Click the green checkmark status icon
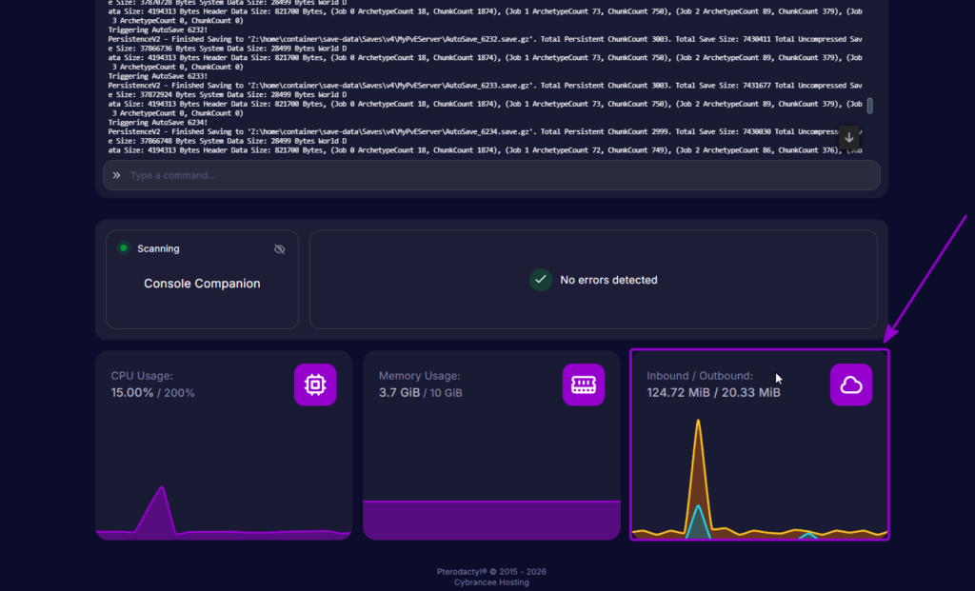 coord(541,280)
